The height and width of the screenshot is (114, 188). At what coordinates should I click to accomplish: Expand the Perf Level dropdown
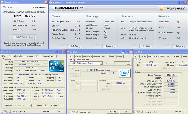click(128, 63)
